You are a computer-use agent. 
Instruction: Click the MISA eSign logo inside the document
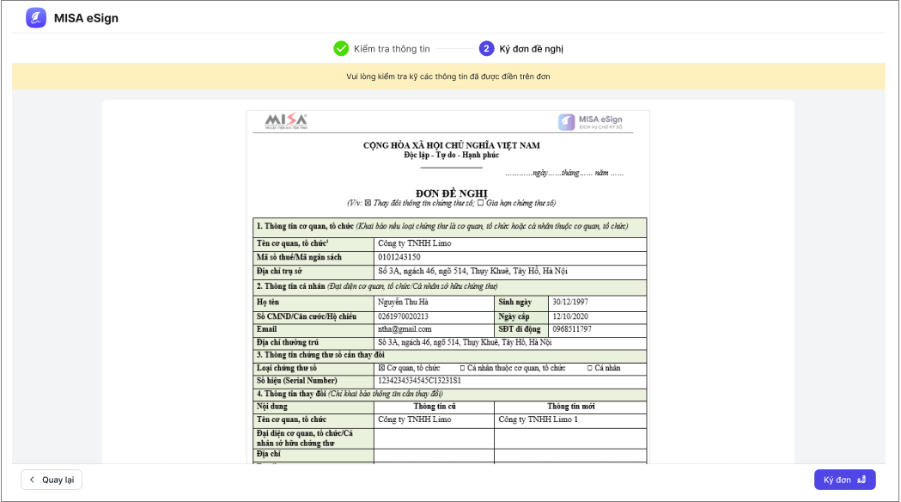pyautogui.click(x=590, y=122)
